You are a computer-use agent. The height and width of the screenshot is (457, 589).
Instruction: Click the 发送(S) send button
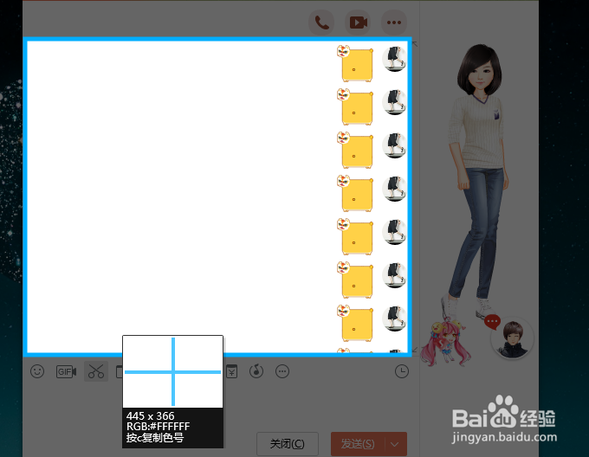tap(358, 444)
